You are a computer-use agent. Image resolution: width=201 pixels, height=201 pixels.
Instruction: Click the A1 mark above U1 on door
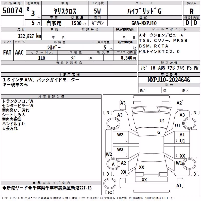point(182,134)
